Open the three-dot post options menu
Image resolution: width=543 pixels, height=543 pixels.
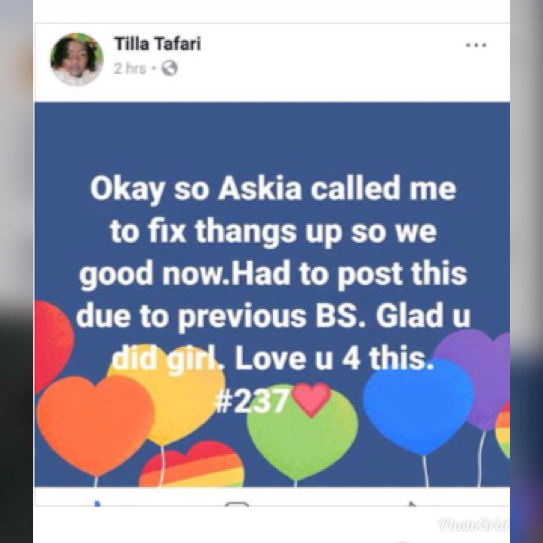click(x=477, y=45)
